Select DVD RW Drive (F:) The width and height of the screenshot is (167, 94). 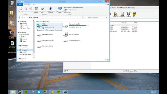(x=71, y=34)
